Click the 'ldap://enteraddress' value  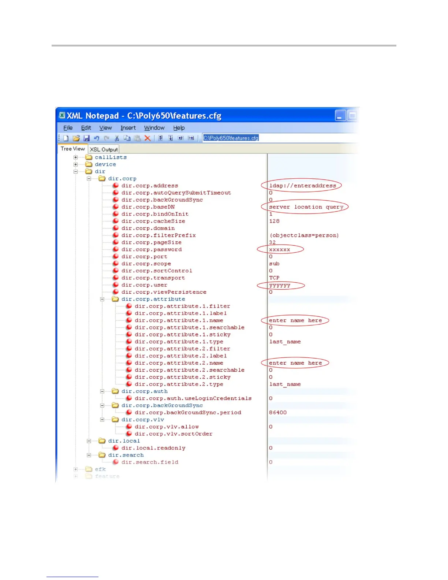pos(303,186)
